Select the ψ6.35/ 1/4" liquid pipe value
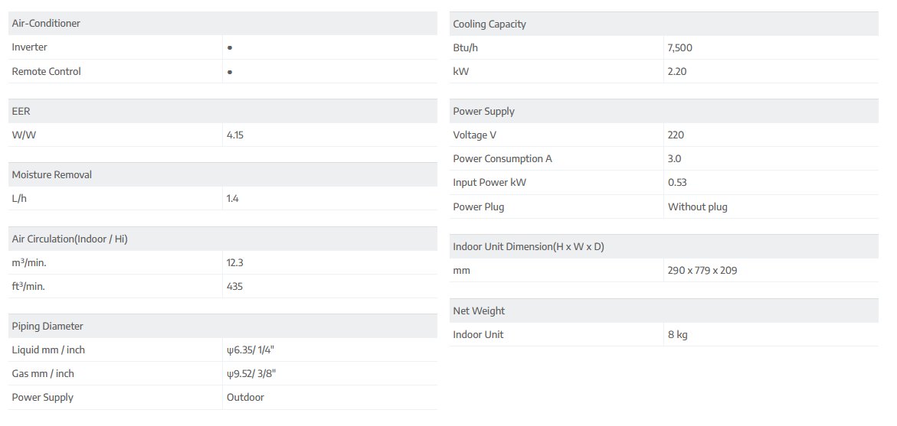897x426 pixels. tap(250, 350)
